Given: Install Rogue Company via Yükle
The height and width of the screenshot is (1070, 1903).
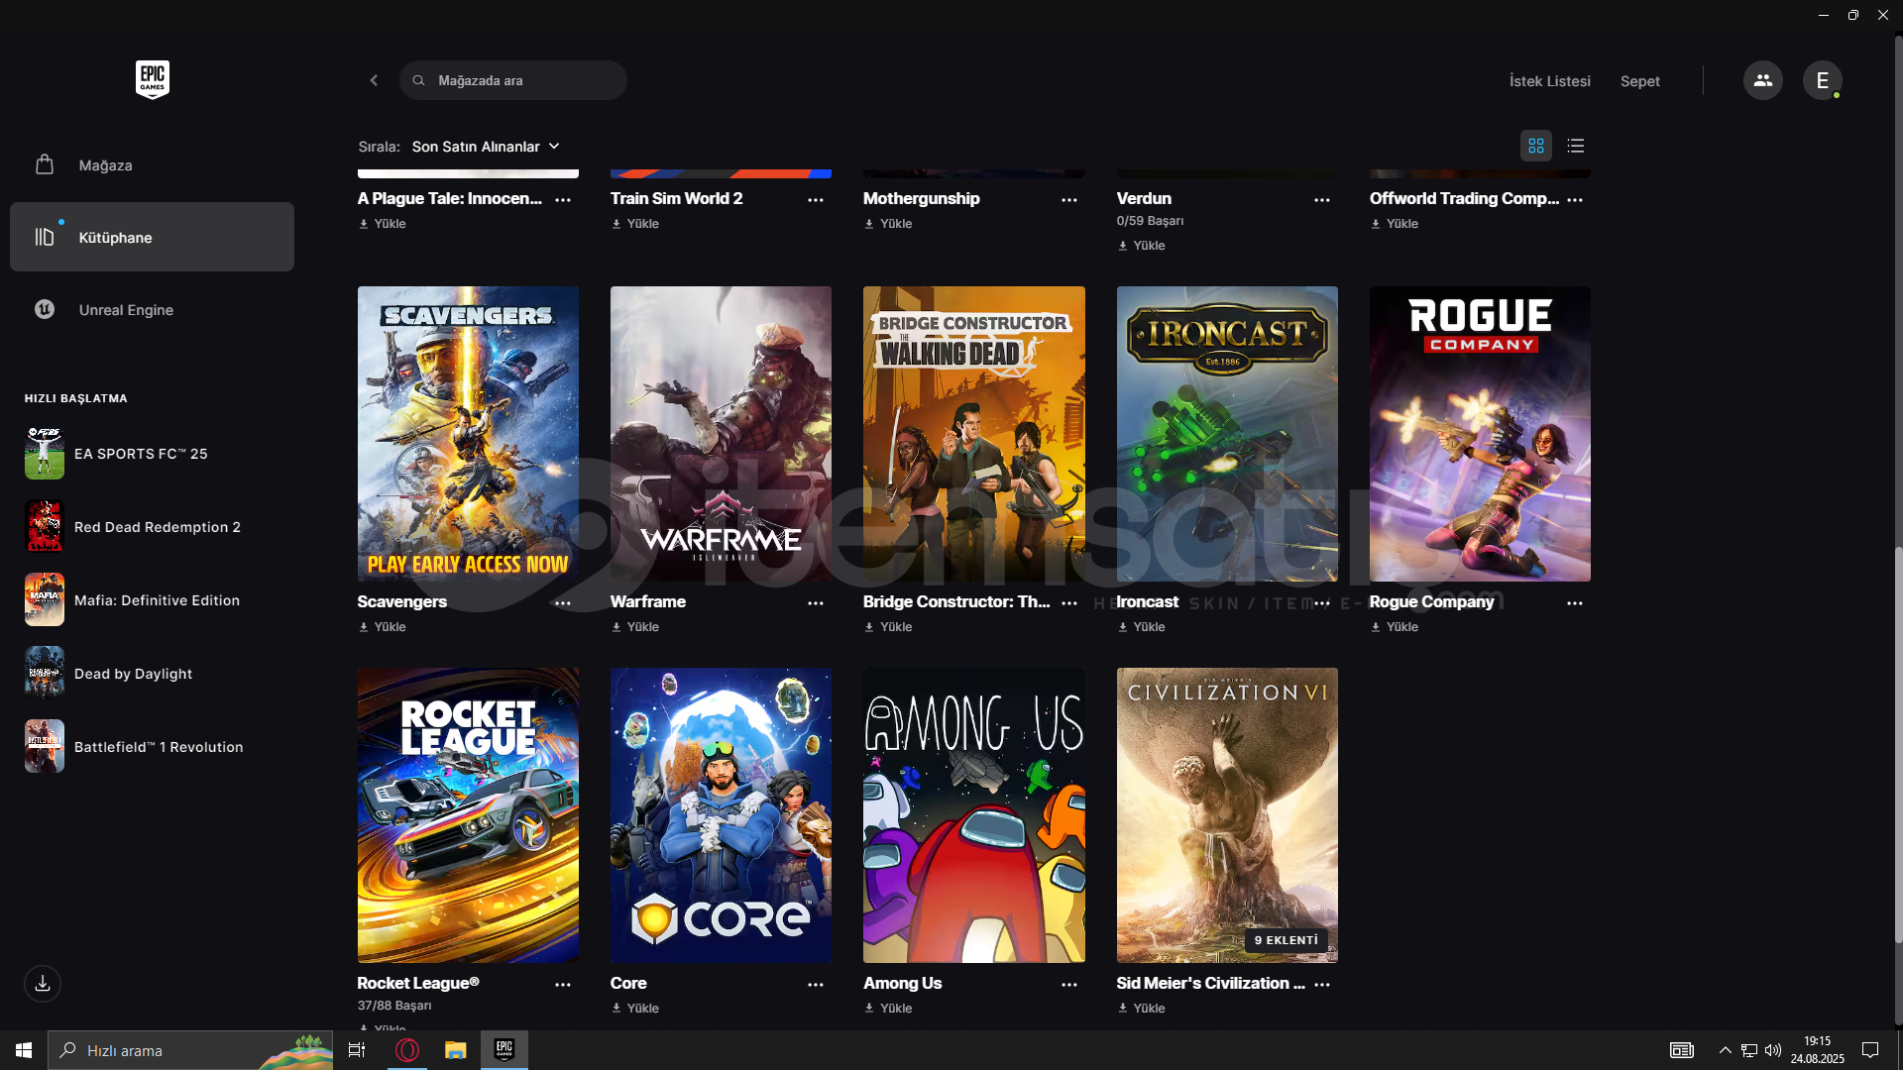Looking at the screenshot, I should coord(1395,627).
